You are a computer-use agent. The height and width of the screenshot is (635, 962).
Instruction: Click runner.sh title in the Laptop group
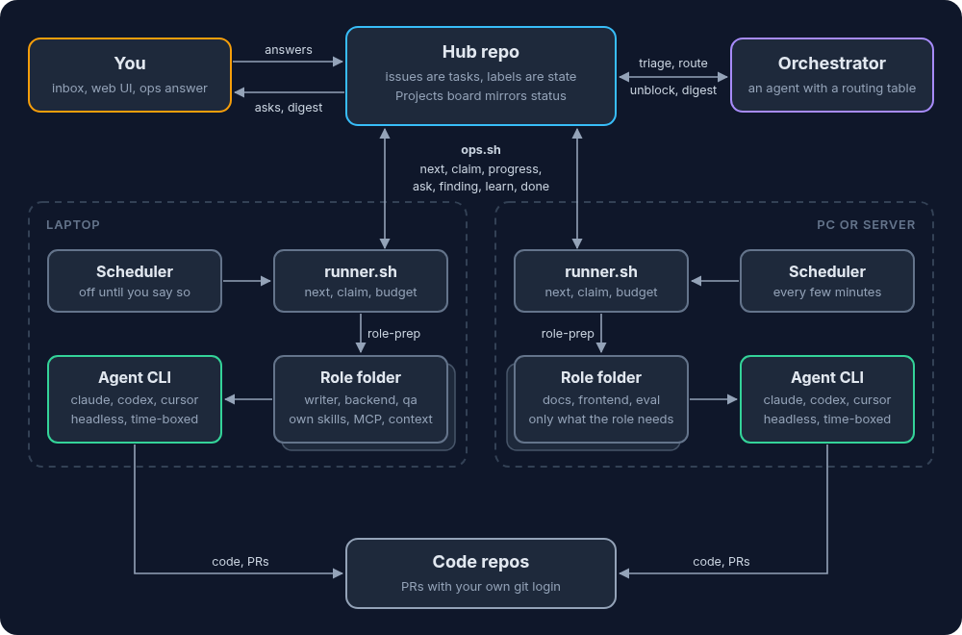pyautogui.click(x=361, y=271)
